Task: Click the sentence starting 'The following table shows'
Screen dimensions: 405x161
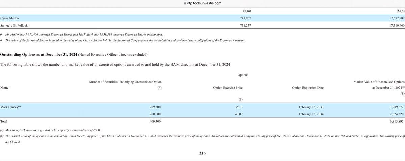Action: [116, 64]
